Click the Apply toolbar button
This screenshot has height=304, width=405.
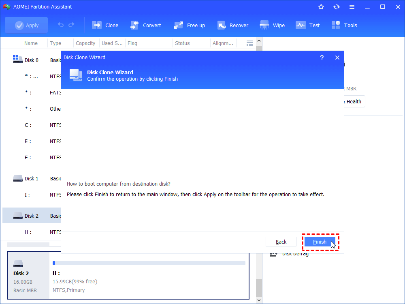pos(26,25)
